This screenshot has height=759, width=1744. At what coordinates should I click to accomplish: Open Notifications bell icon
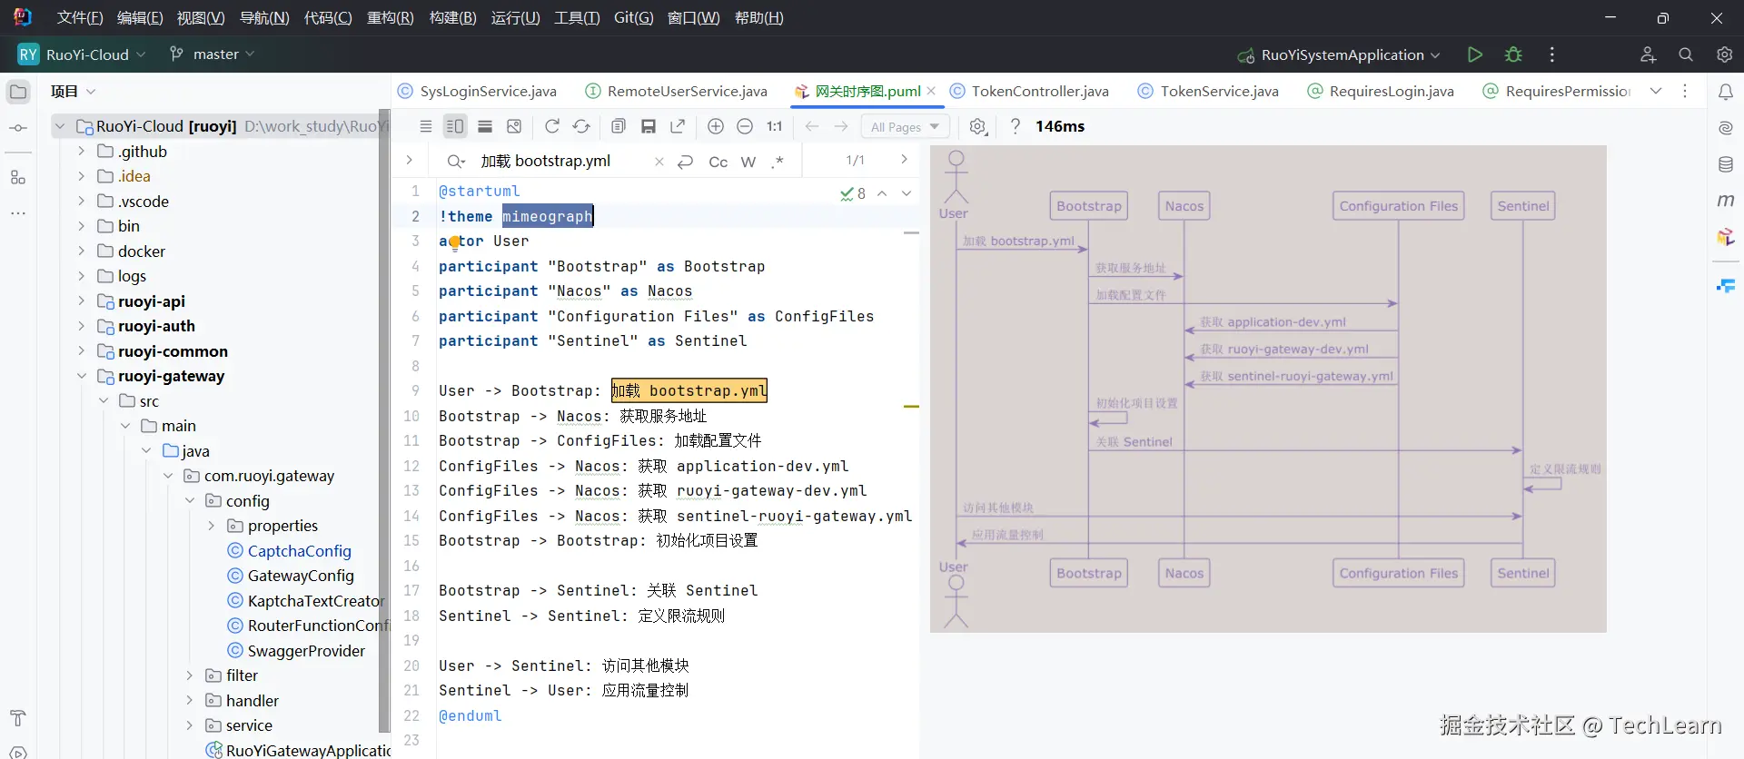coord(1726,92)
